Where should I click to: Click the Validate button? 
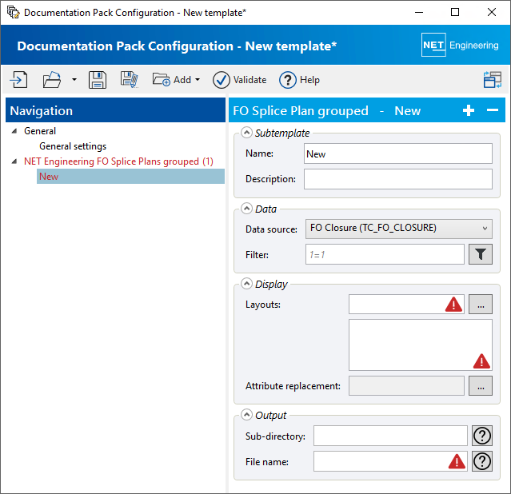pyautogui.click(x=240, y=79)
